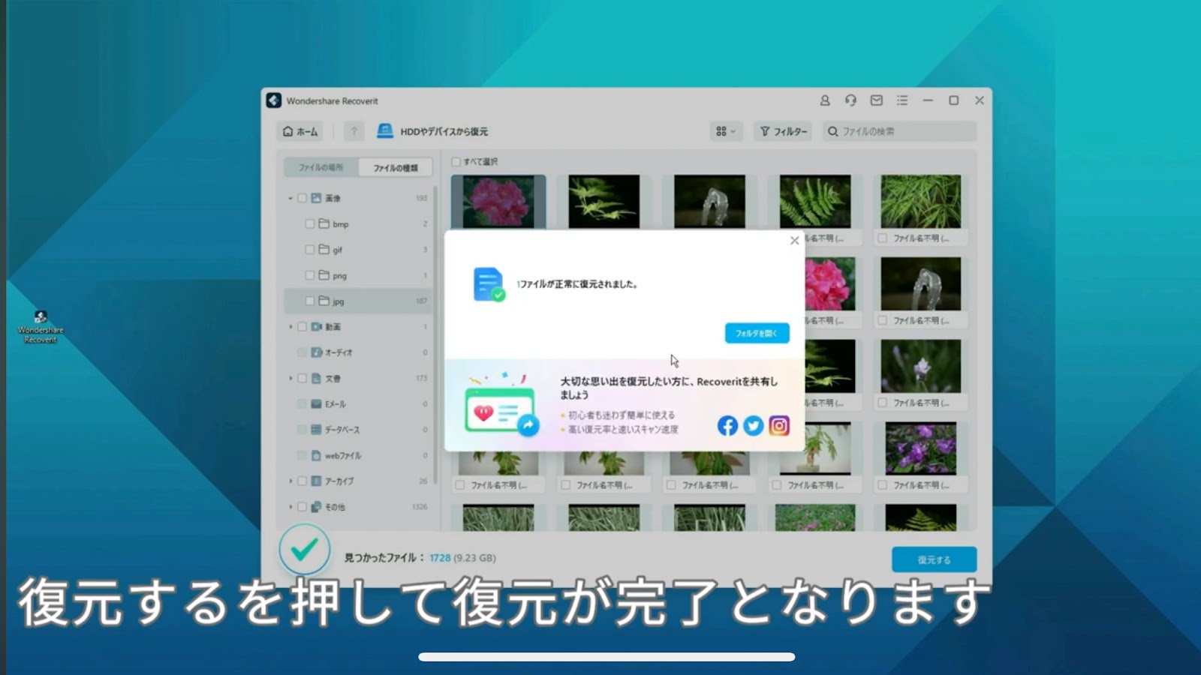Click the HDD device recovery icon

pos(385,131)
